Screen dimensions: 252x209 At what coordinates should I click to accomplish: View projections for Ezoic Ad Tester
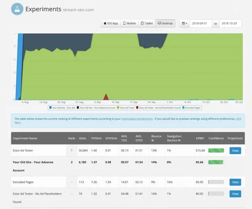tap(235, 150)
